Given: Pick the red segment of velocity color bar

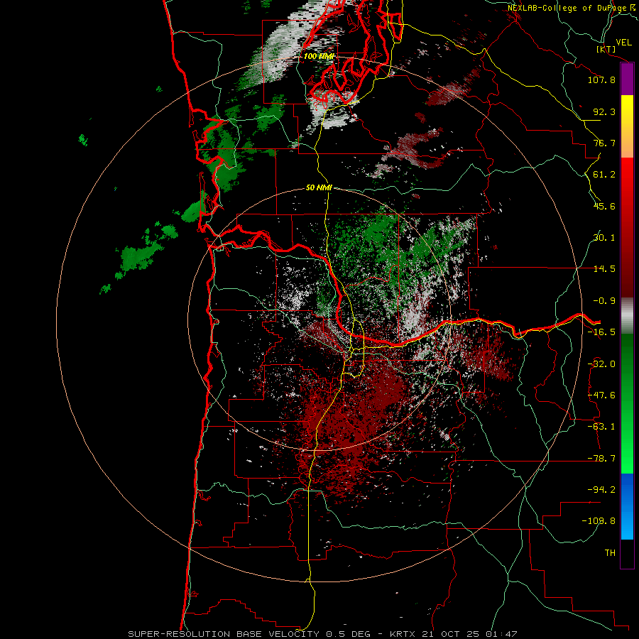Looking at the screenshot, I should click(x=627, y=227).
